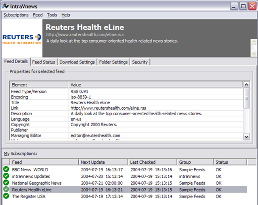Click the My Subscriptions label
The width and height of the screenshot is (258, 205).
(20, 153)
